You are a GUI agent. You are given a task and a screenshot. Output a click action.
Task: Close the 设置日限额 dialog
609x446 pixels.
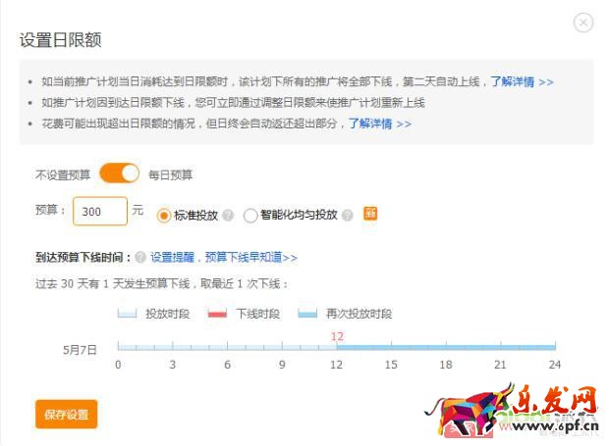pyautogui.click(x=583, y=23)
